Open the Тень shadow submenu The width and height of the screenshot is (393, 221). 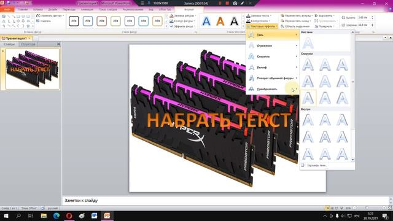pyautogui.click(x=273, y=35)
